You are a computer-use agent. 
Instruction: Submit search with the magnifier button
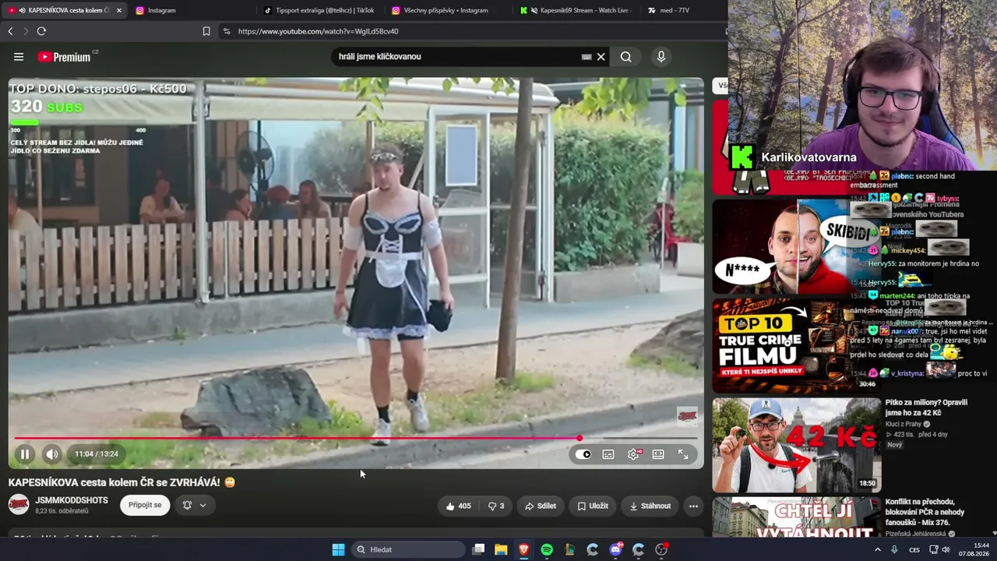point(625,57)
